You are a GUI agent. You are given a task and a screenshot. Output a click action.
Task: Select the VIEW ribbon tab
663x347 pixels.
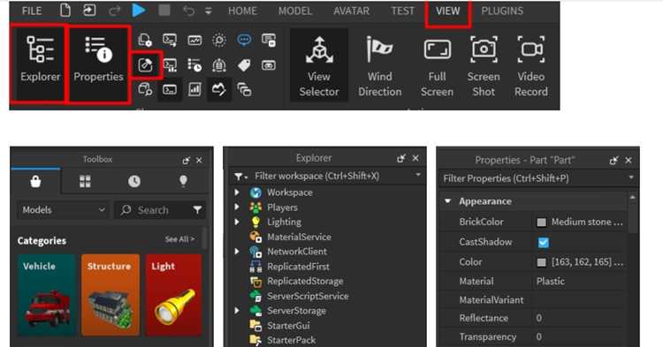click(448, 11)
